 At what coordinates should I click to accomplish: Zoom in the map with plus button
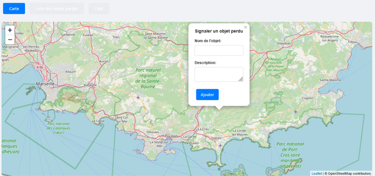(x=10, y=30)
